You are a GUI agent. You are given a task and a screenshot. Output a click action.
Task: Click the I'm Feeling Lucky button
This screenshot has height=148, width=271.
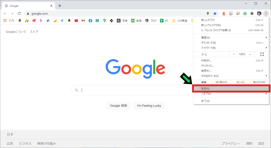coord(149,106)
